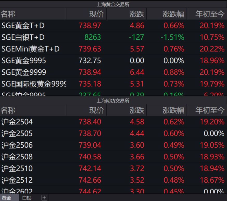The image size is (227, 201).
Task: Select the SGE黄金9995 row
Action: [x=24, y=60]
